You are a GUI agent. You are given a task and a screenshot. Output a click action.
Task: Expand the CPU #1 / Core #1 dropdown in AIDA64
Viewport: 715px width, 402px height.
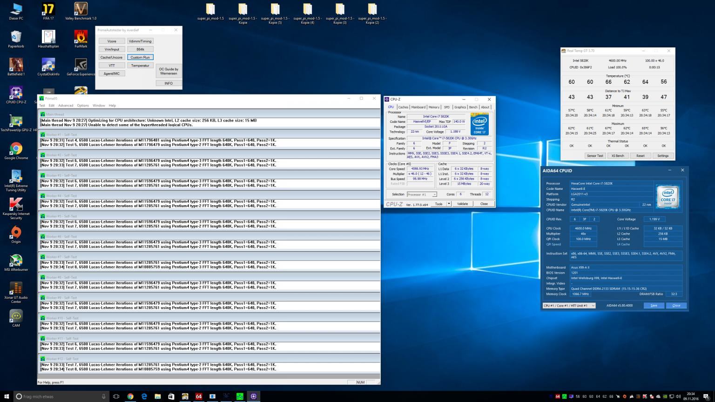tap(569, 306)
